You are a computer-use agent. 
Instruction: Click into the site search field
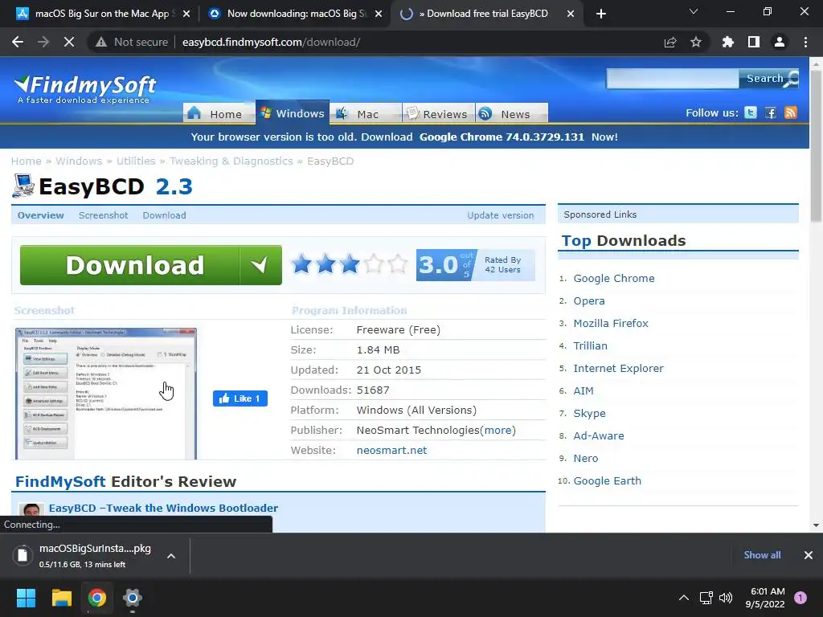click(673, 79)
